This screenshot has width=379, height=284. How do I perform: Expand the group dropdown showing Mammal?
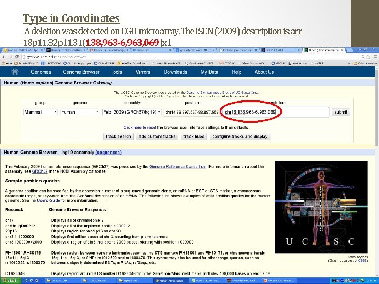[41, 112]
